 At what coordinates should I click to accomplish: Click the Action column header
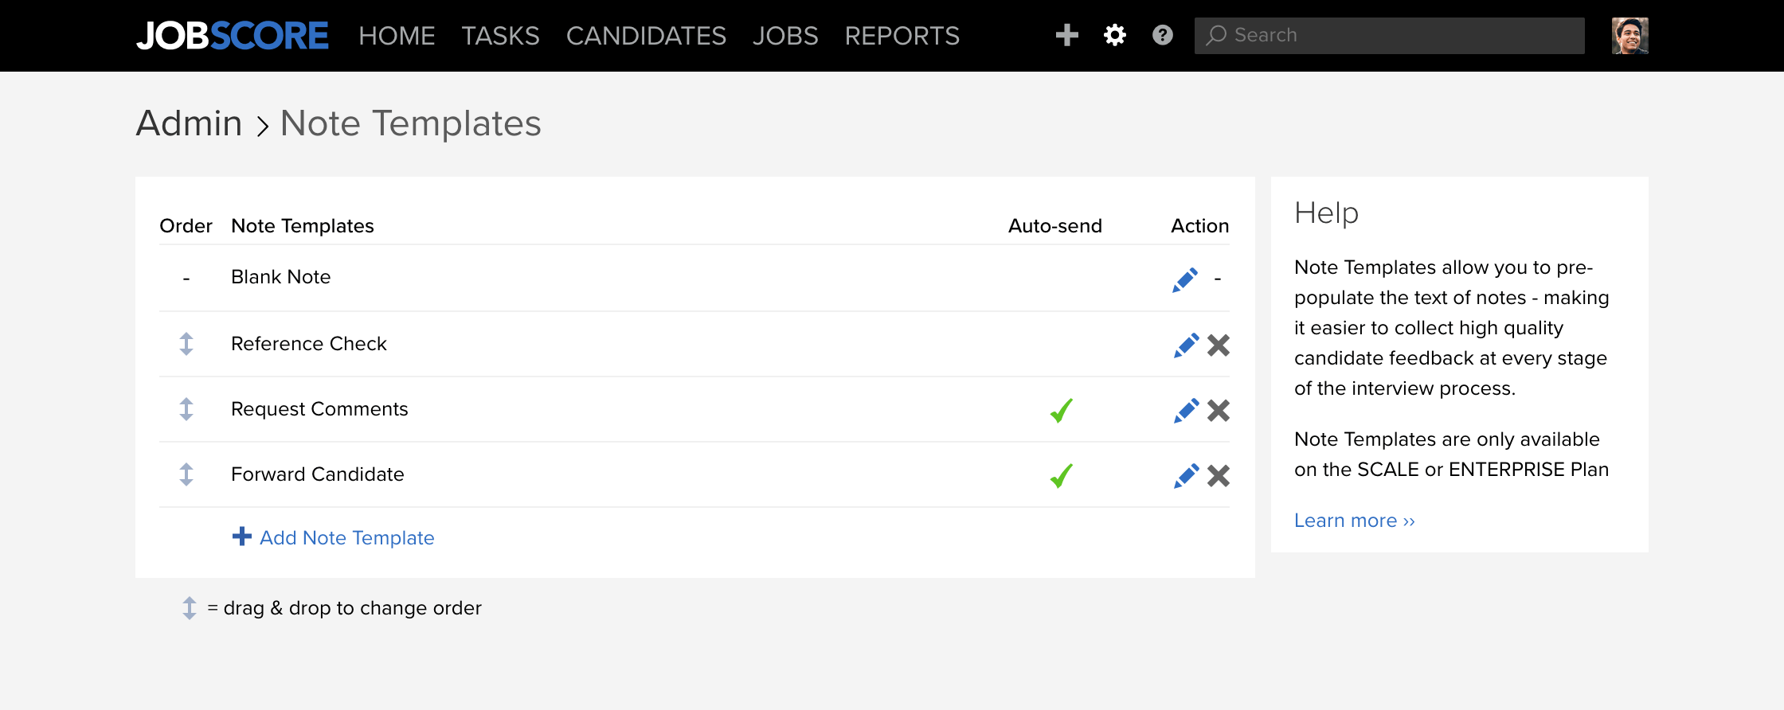coord(1200,226)
